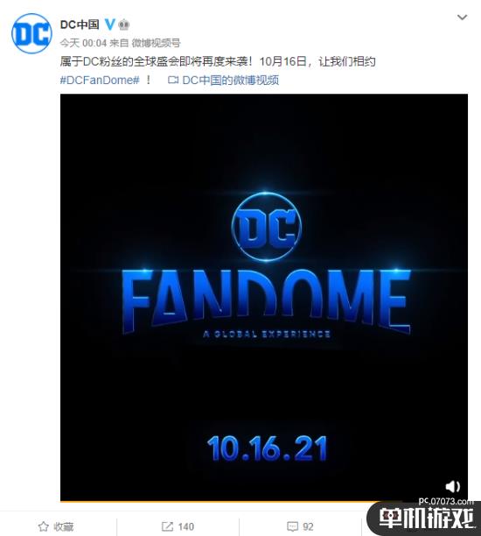Open the DC中国 username link

click(x=80, y=25)
